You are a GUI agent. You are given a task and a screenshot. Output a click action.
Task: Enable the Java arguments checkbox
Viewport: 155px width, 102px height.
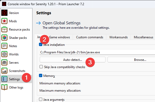(41, 99)
